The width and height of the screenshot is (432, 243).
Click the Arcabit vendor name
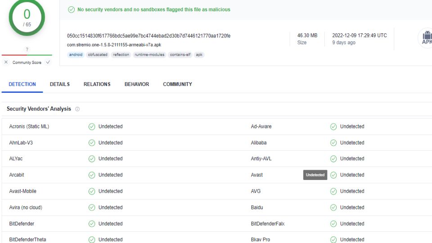(17, 175)
